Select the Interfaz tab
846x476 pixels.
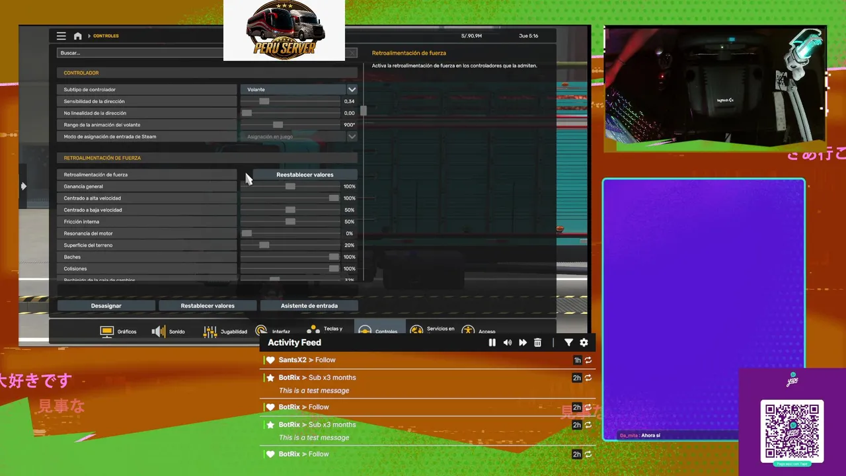[272, 331]
